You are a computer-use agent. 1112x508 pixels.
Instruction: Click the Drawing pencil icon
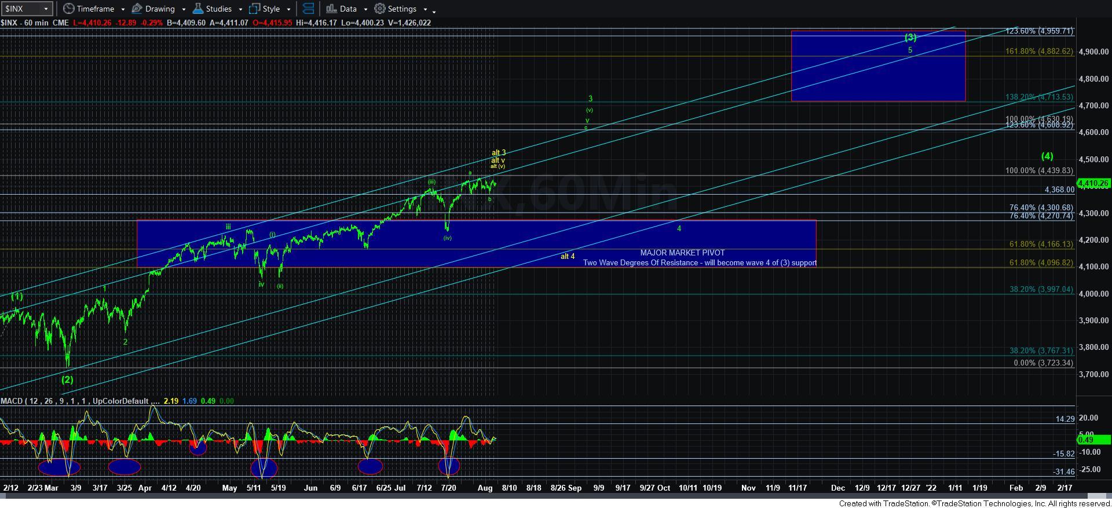[x=137, y=9]
